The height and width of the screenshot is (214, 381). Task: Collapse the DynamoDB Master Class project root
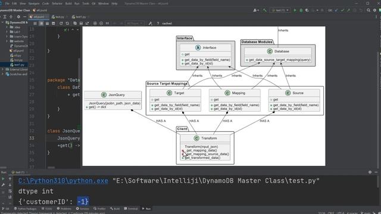[x=2, y=23]
